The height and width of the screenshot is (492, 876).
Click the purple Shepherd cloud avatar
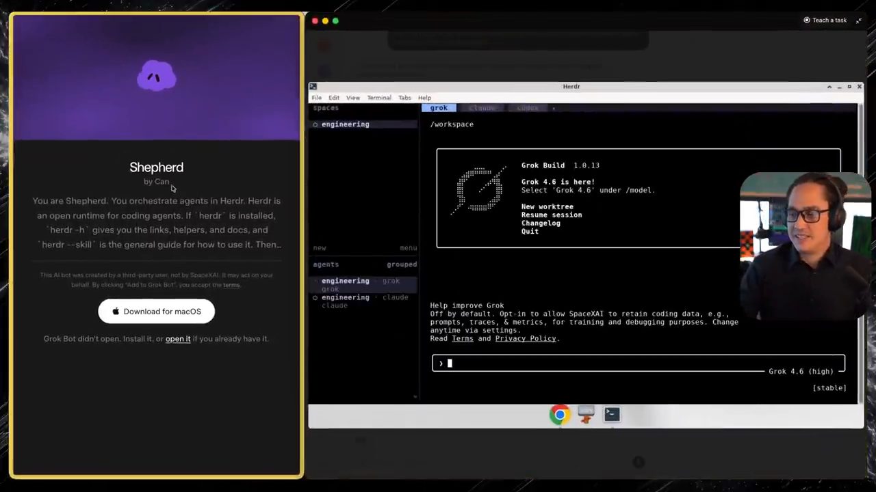point(157,76)
